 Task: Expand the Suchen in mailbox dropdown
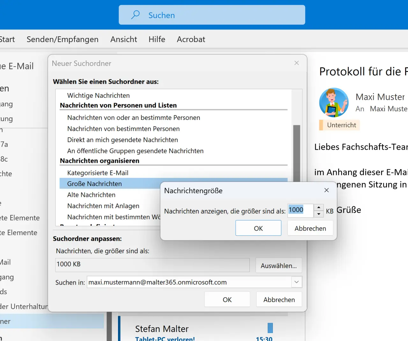(x=296, y=282)
